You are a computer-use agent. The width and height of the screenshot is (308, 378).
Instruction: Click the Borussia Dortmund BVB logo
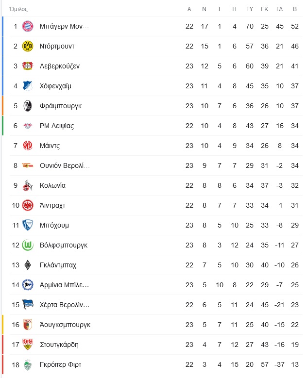28,46
